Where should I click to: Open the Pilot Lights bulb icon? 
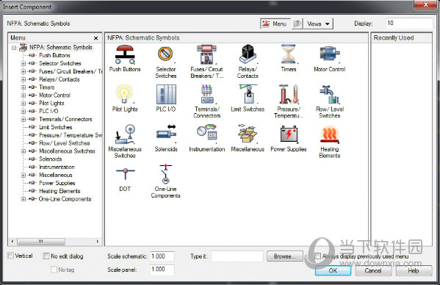[x=125, y=94]
